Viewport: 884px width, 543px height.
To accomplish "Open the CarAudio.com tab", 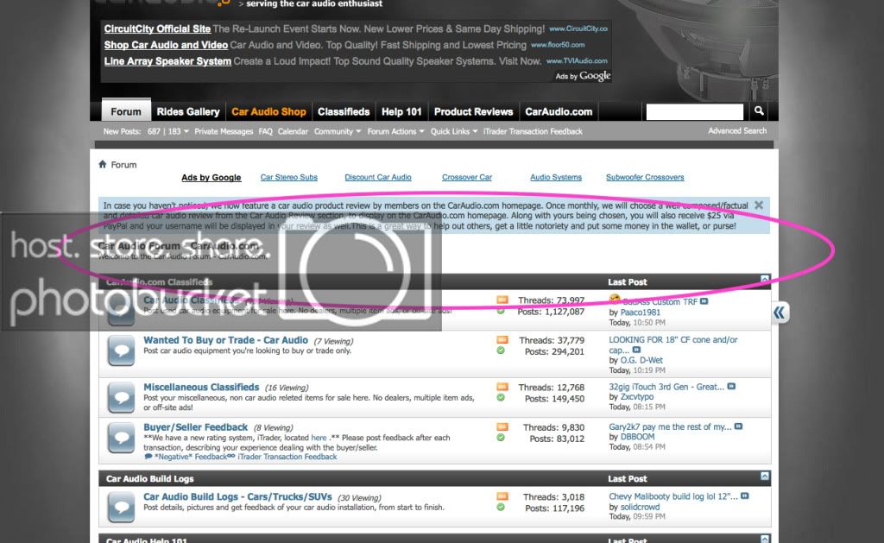I will [559, 111].
